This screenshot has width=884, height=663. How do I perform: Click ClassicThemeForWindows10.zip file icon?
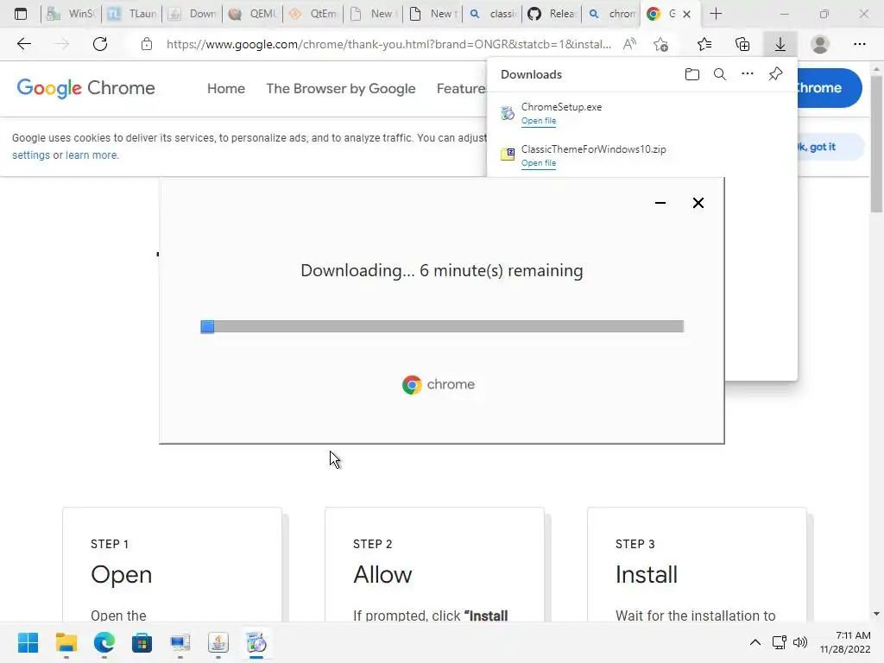click(x=508, y=154)
